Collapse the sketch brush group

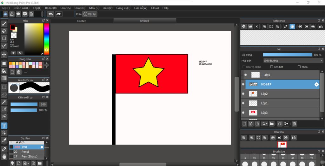(11, 142)
